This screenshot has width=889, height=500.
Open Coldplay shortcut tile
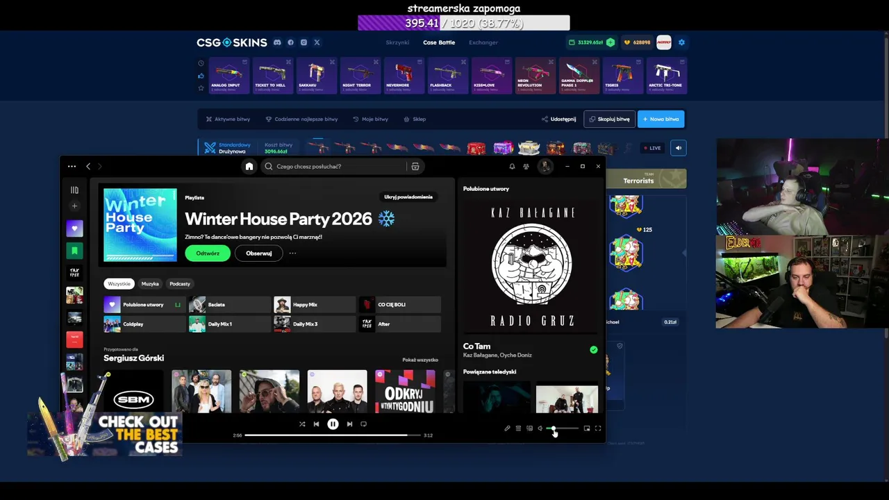pyautogui.click(x=144, y=324)
